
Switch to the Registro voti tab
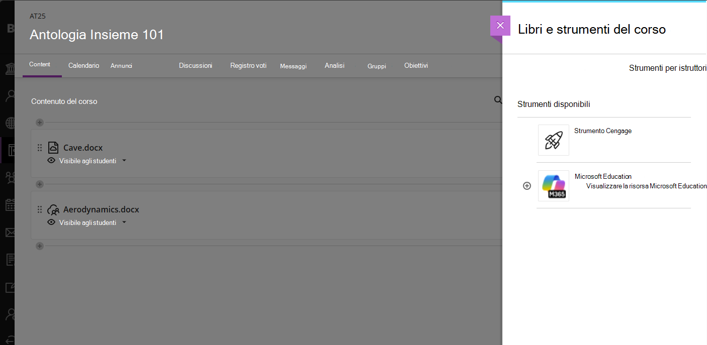click(248, 65)
